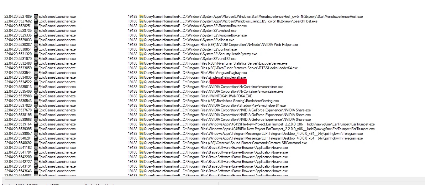Click operation icon in the conhost.exe row

pyautogui.click(x=141, y=49)
